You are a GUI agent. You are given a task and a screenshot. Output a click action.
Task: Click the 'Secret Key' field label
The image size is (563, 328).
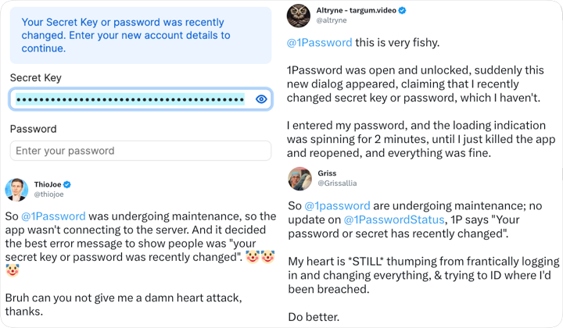[x=35, y=78]
